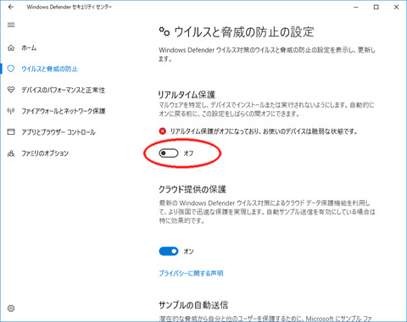
Task: Click the back arrow in title bar
Action: point(11,7)
